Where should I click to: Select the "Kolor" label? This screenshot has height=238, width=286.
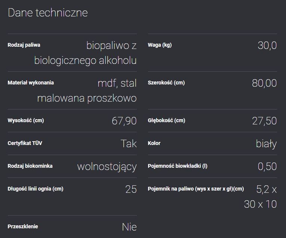coord(154,143)
